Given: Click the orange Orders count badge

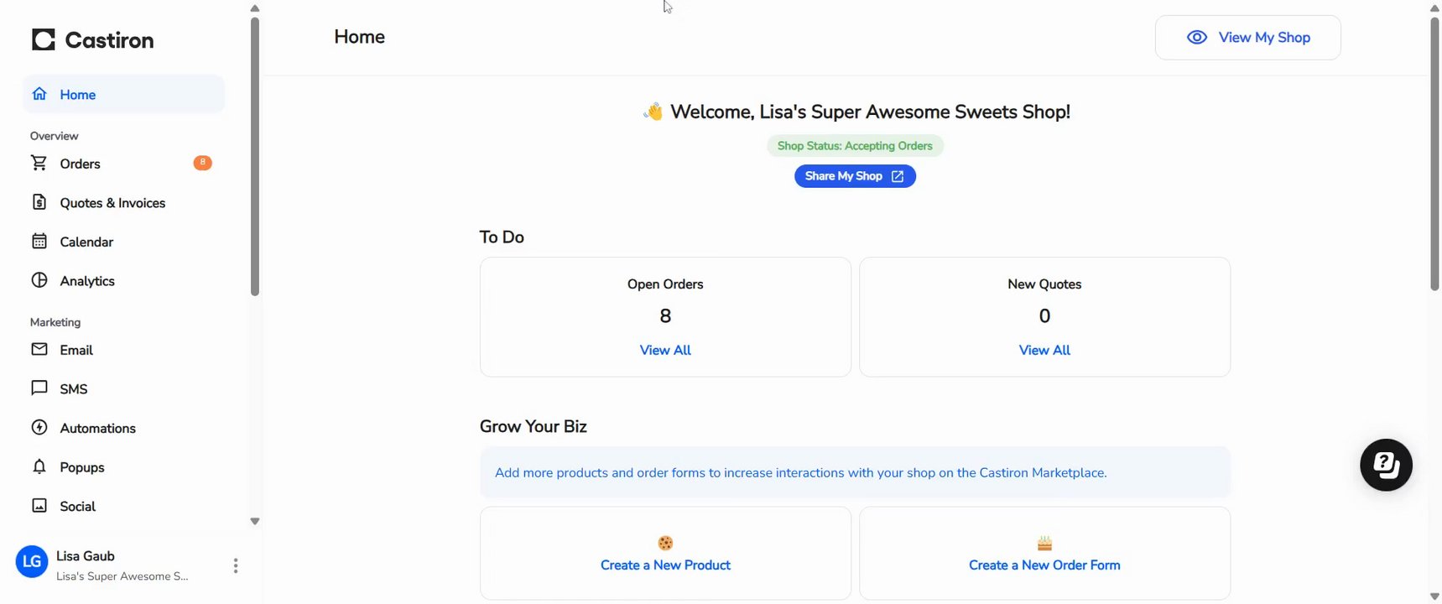Looking at the screenshot, I should 202,163.
